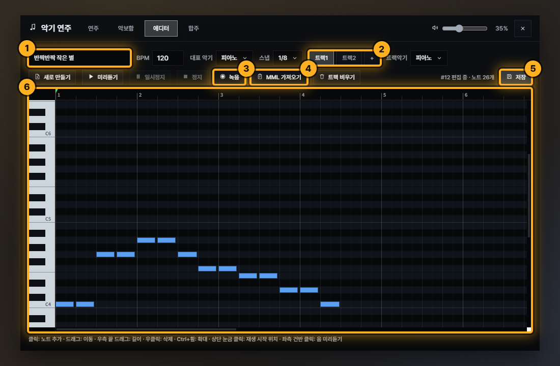Click the BPM field showing 120
The image size is (560, 366).
[x=167, y=58]
